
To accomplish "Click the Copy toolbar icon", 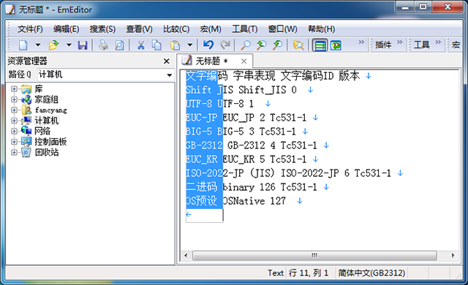I will point(156,45).
